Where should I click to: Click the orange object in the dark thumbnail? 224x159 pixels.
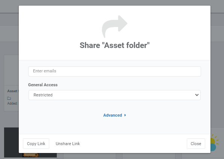point(30,155)
